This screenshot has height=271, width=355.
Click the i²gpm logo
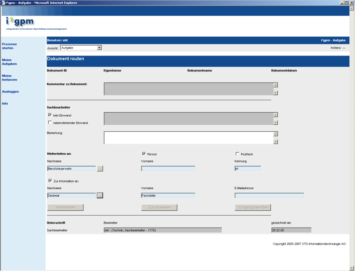tap(20, 22)
